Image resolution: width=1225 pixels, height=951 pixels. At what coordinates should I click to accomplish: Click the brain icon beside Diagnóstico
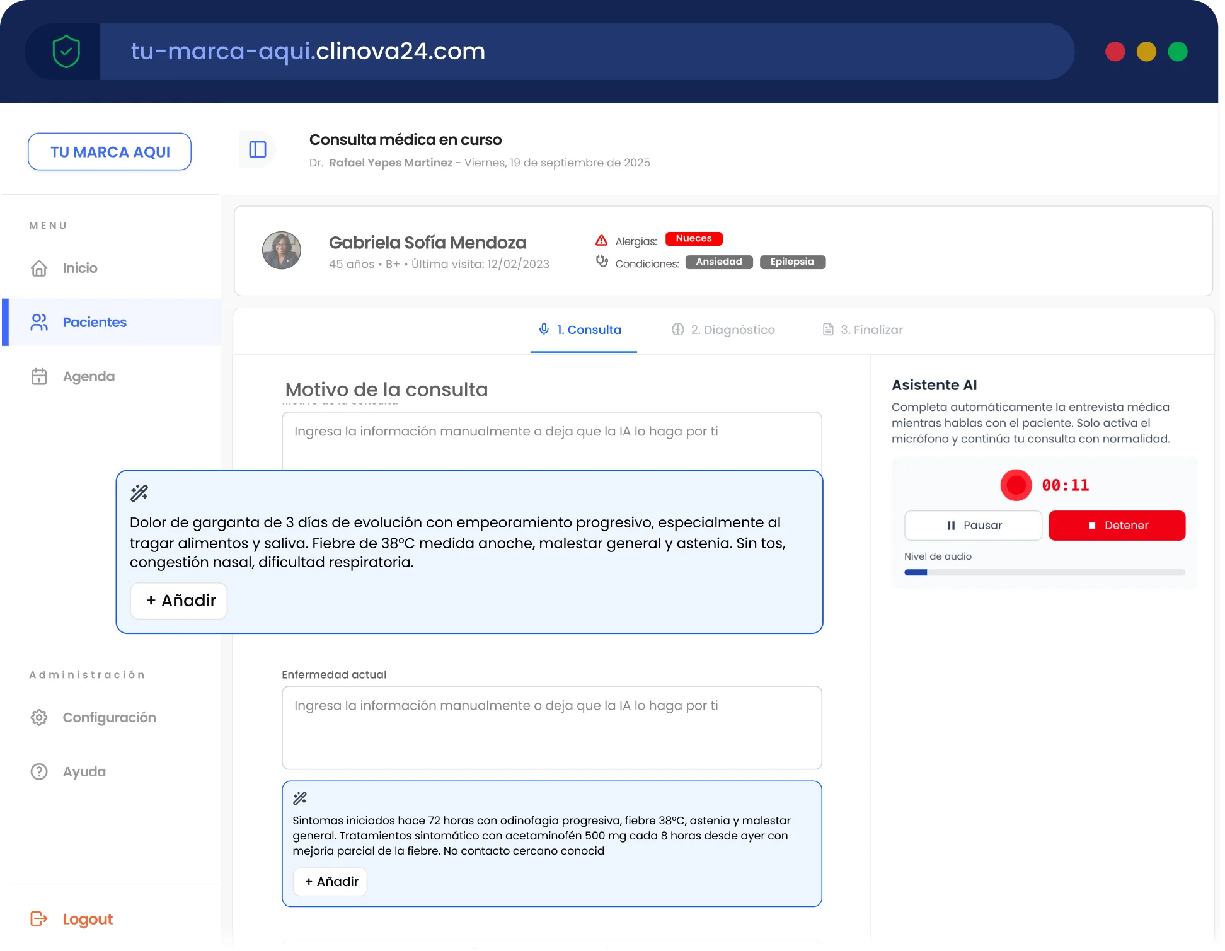click(678, 330)
